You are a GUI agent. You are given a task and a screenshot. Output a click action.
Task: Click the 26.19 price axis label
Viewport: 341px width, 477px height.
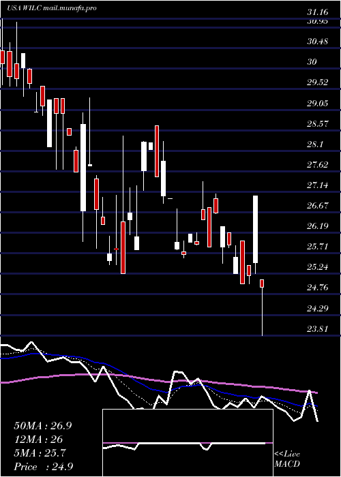(318, 226)
